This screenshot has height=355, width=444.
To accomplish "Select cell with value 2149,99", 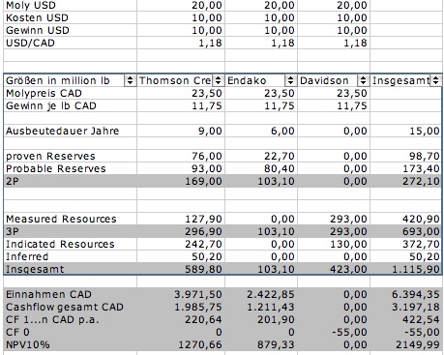I will point(405,344).
